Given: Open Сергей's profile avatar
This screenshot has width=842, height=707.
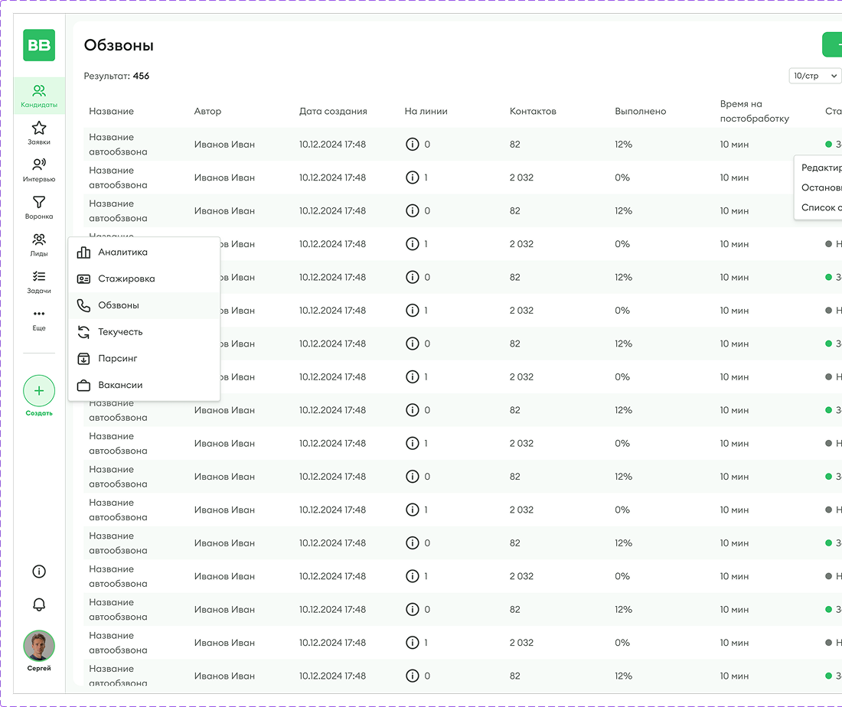Looking at the screenshot, I should coord(39,646).
